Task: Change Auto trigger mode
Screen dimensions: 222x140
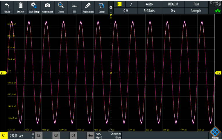Action: (149, 4)
